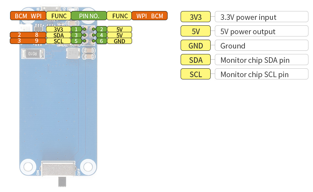Select the pin 6 number badge
Viewport: 313px width, 192px height.
point(102,41)
